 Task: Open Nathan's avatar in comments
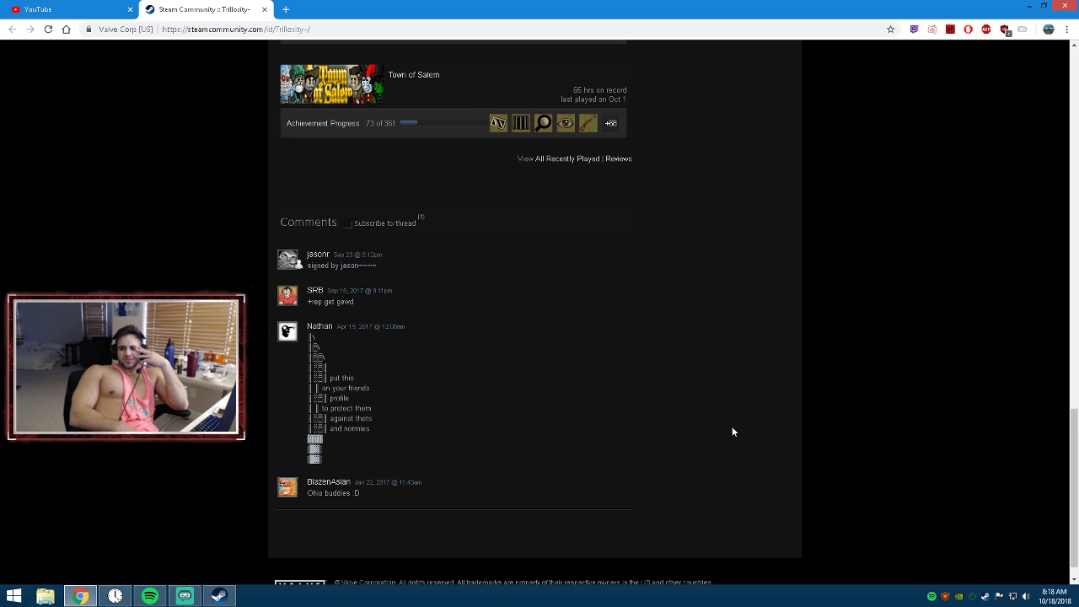tap(288, 331)
